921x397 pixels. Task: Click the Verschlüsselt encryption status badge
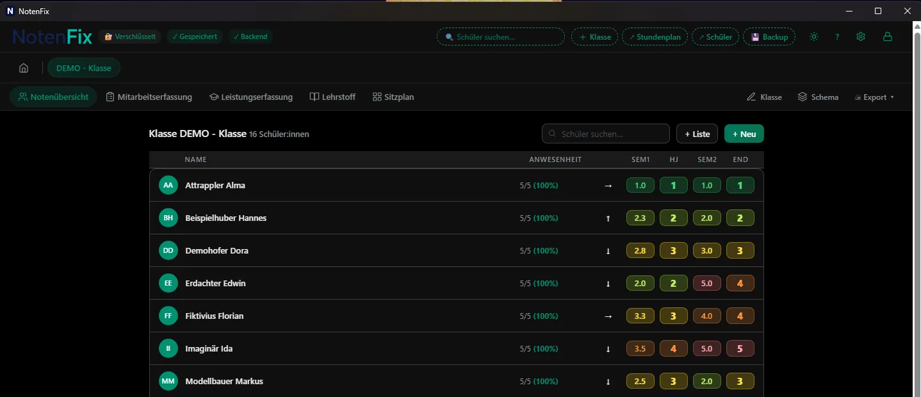pos(130,36)
